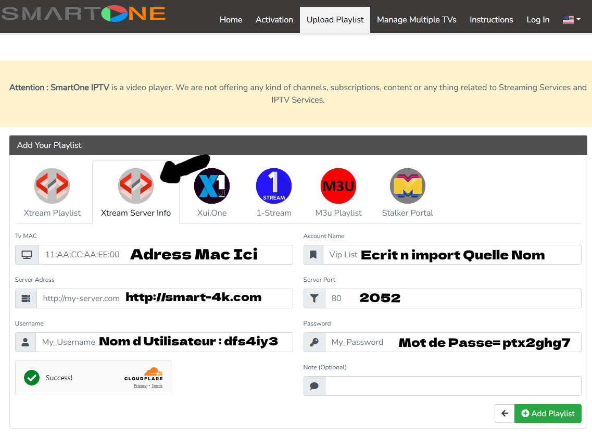Click the server icon beside Server Adress
The height and width of the screenshot is (436, 592).
(26, 298)
